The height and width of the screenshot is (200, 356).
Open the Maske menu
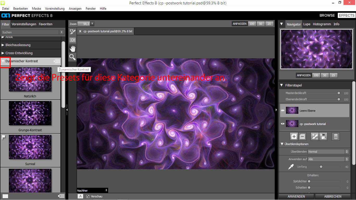pyautogui.click(x=36, y=9)
